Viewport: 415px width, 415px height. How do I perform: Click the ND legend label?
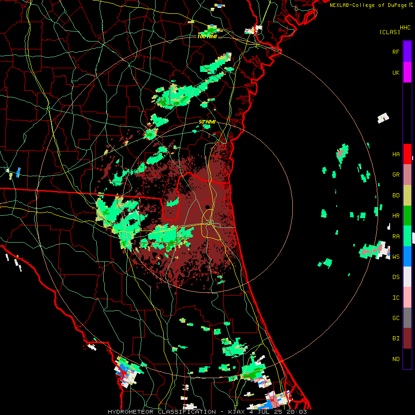pyautogui.click(x=396, y=359)
